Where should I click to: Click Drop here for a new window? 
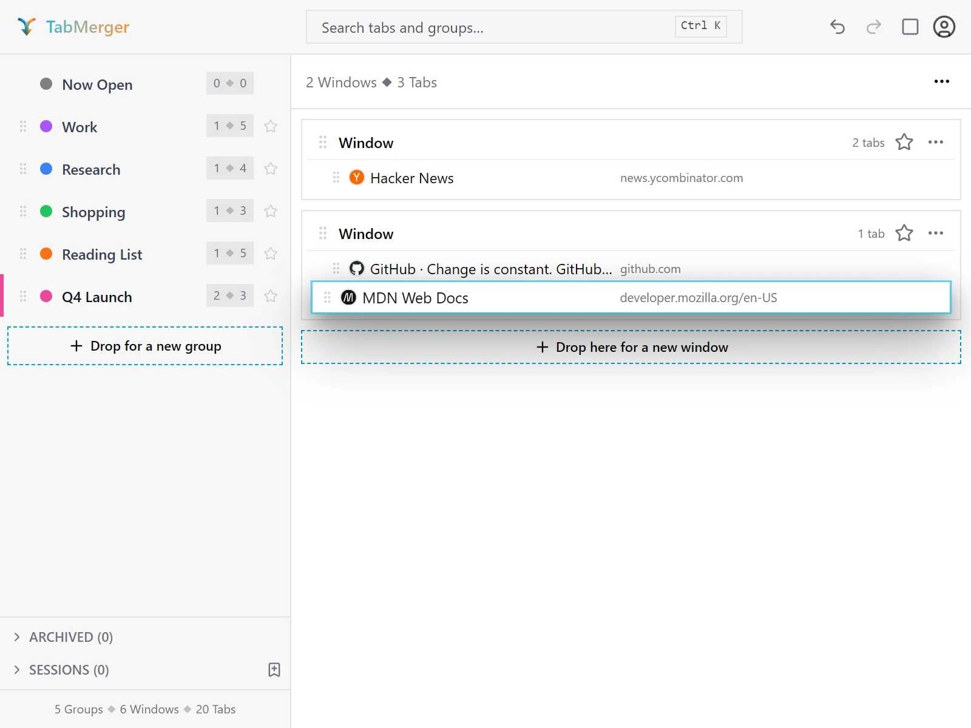631,347
